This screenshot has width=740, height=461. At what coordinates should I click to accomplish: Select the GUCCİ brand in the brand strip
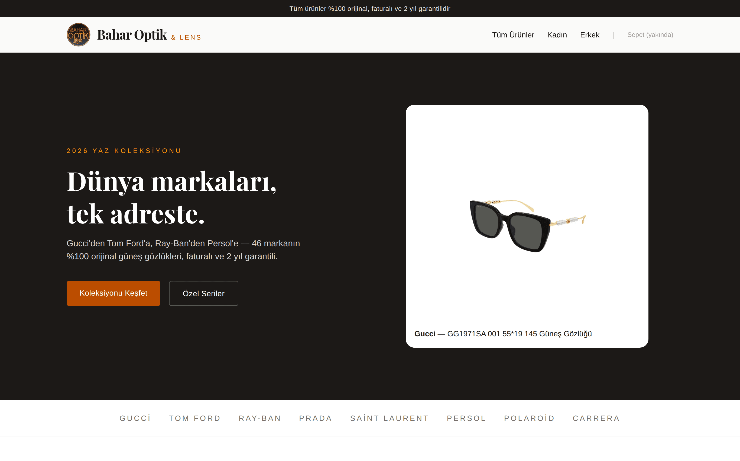[x=135, y=418]
